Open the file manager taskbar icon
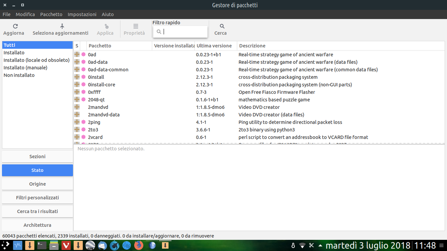 54,245
